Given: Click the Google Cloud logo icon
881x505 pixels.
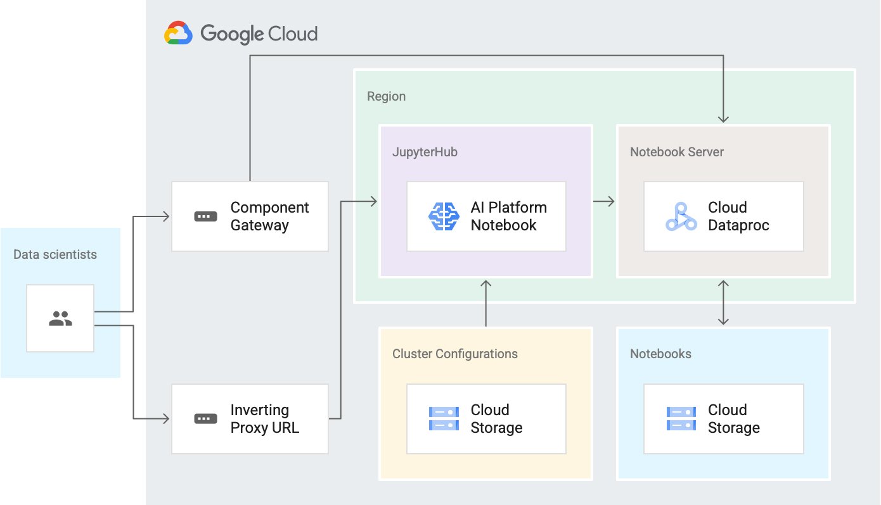Looking at the screenshot, I should click(x=178, y=33).
